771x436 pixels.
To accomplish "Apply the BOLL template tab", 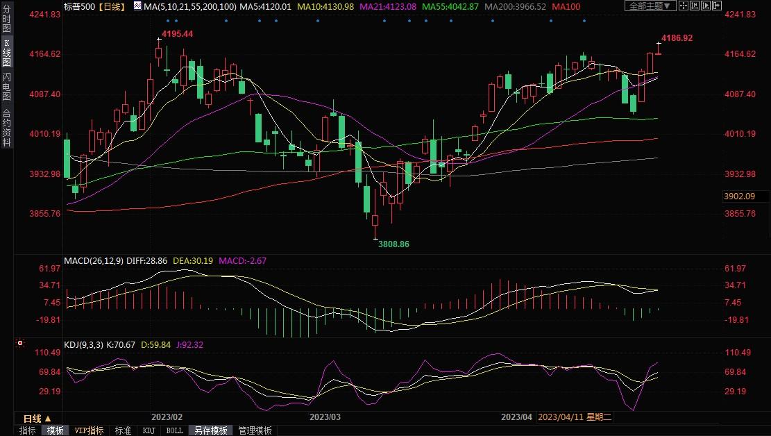I will (175, 430).
